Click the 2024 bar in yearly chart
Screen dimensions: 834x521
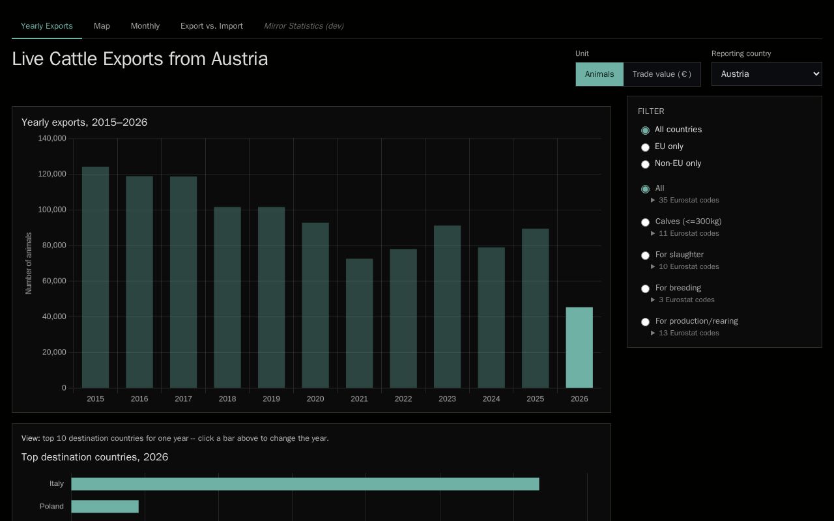[x=491, y=318]
